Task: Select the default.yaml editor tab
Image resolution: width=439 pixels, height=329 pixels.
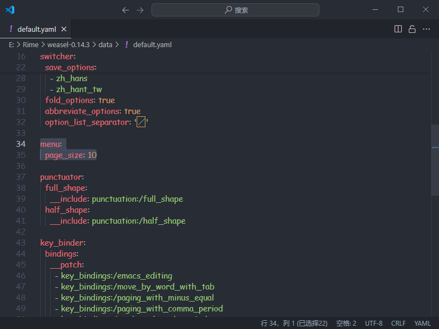Action: 36,29
